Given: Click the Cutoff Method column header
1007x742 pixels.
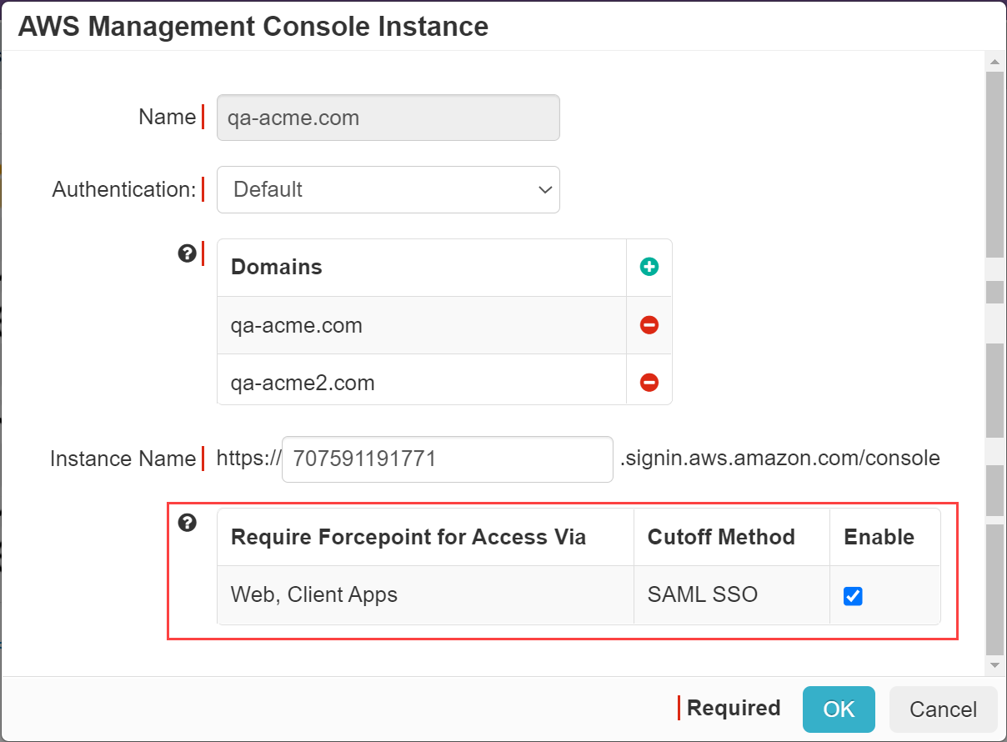Looking at the screenshot, I should (720, 537).
